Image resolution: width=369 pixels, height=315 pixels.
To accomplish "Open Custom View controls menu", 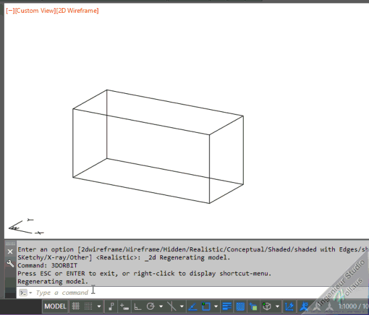I will [x=36, y=11].
